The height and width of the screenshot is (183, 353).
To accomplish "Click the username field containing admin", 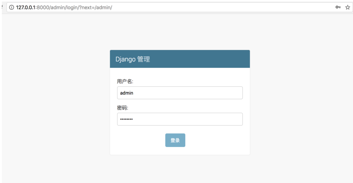I will [180, 93].
